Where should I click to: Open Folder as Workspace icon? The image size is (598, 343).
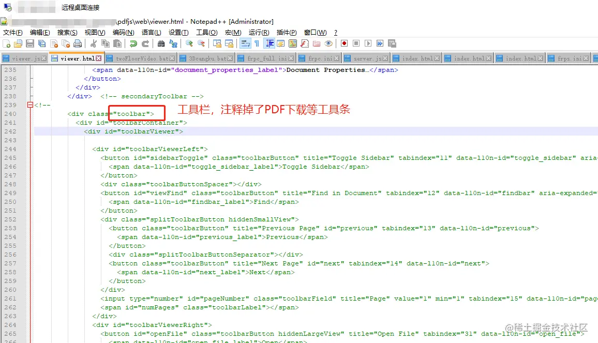pos(316,43)
